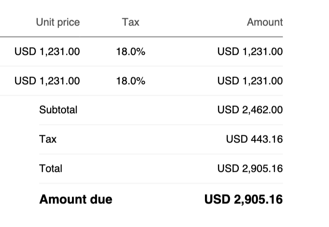The height and width of the screenshot is (227, 329).
Task: Click the word price in Unit price header
Action: (x=68, y=23)
